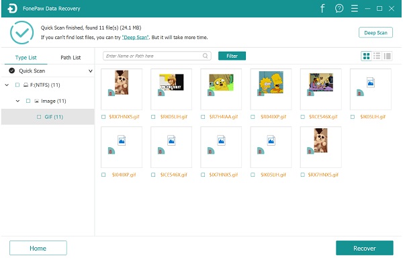Click the FonePaw app logo icon

[12, 9]
